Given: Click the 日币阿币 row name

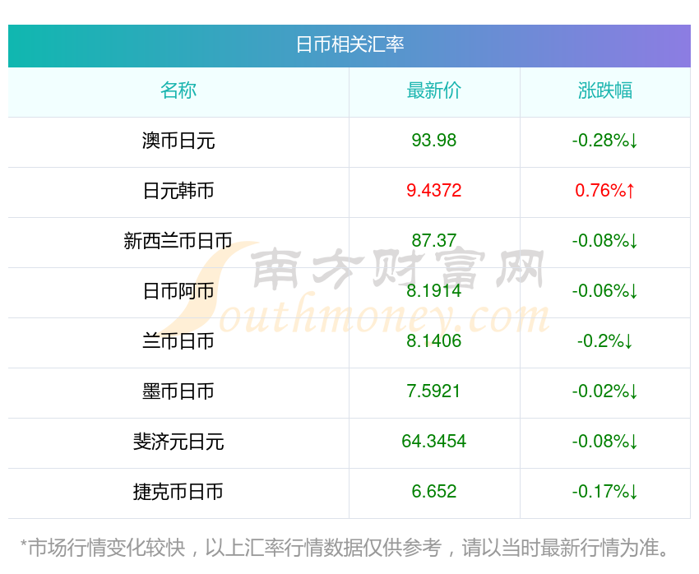Looking at the screenshot, I should [x=178, y=291].
